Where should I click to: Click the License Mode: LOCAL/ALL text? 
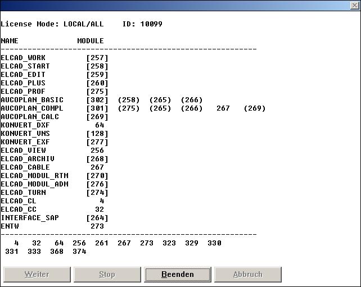(x=52, y=24)
